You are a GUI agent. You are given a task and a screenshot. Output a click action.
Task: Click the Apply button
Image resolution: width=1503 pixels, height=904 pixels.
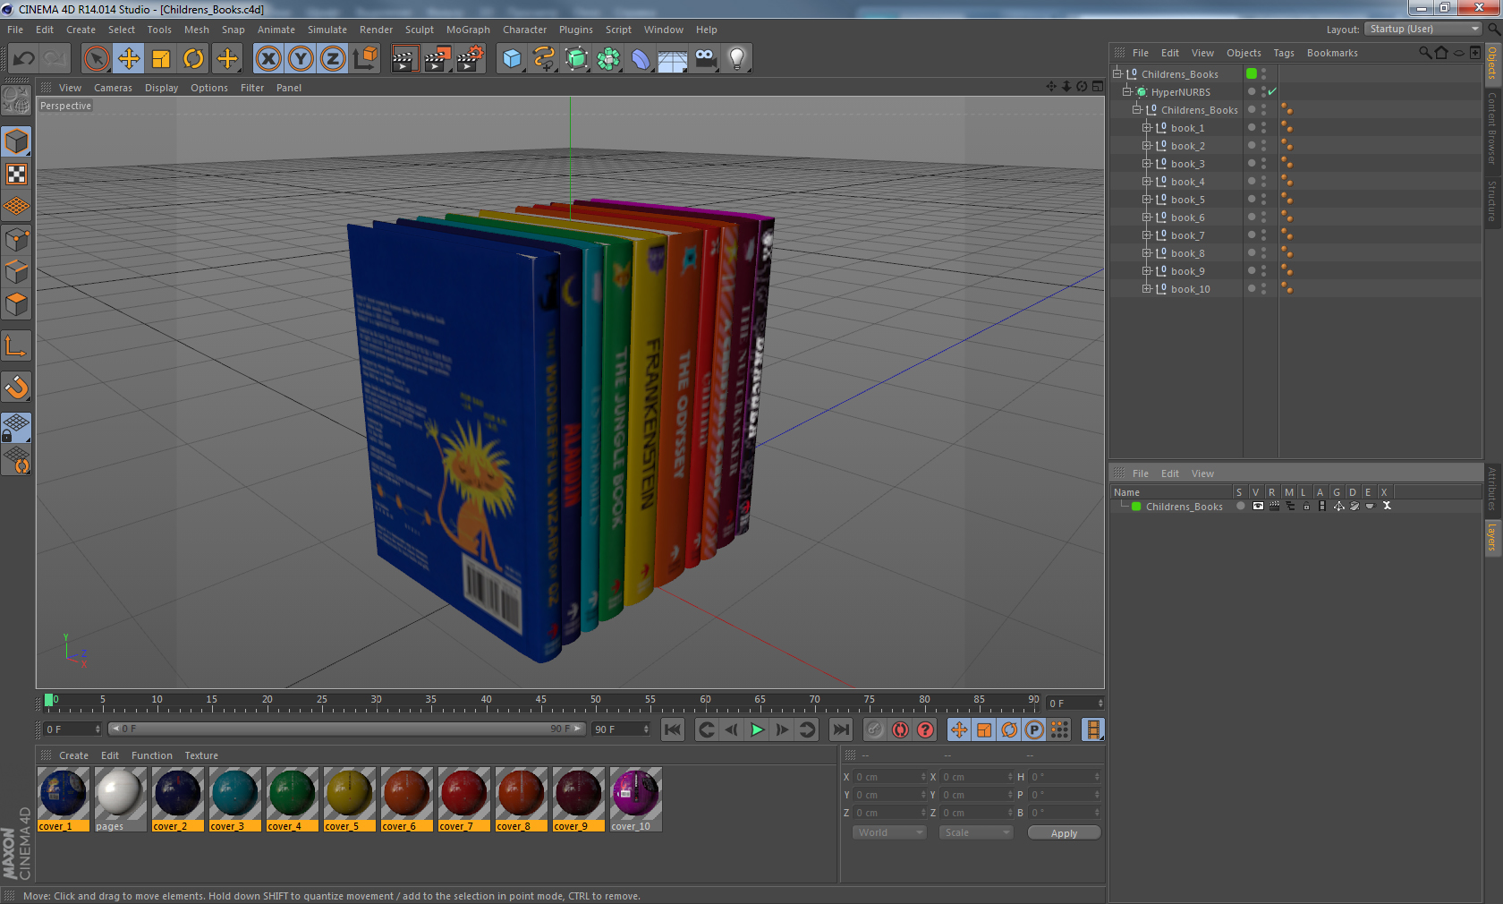[1064, 833]
